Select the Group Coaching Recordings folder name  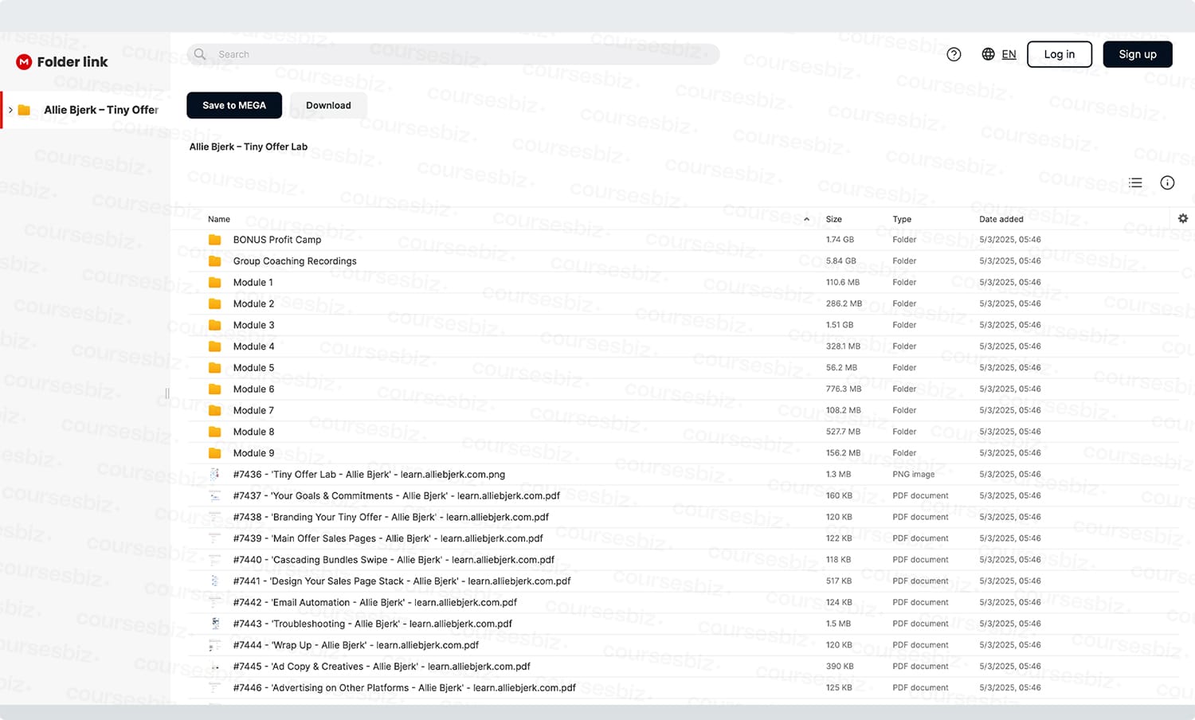click(295, 261)
